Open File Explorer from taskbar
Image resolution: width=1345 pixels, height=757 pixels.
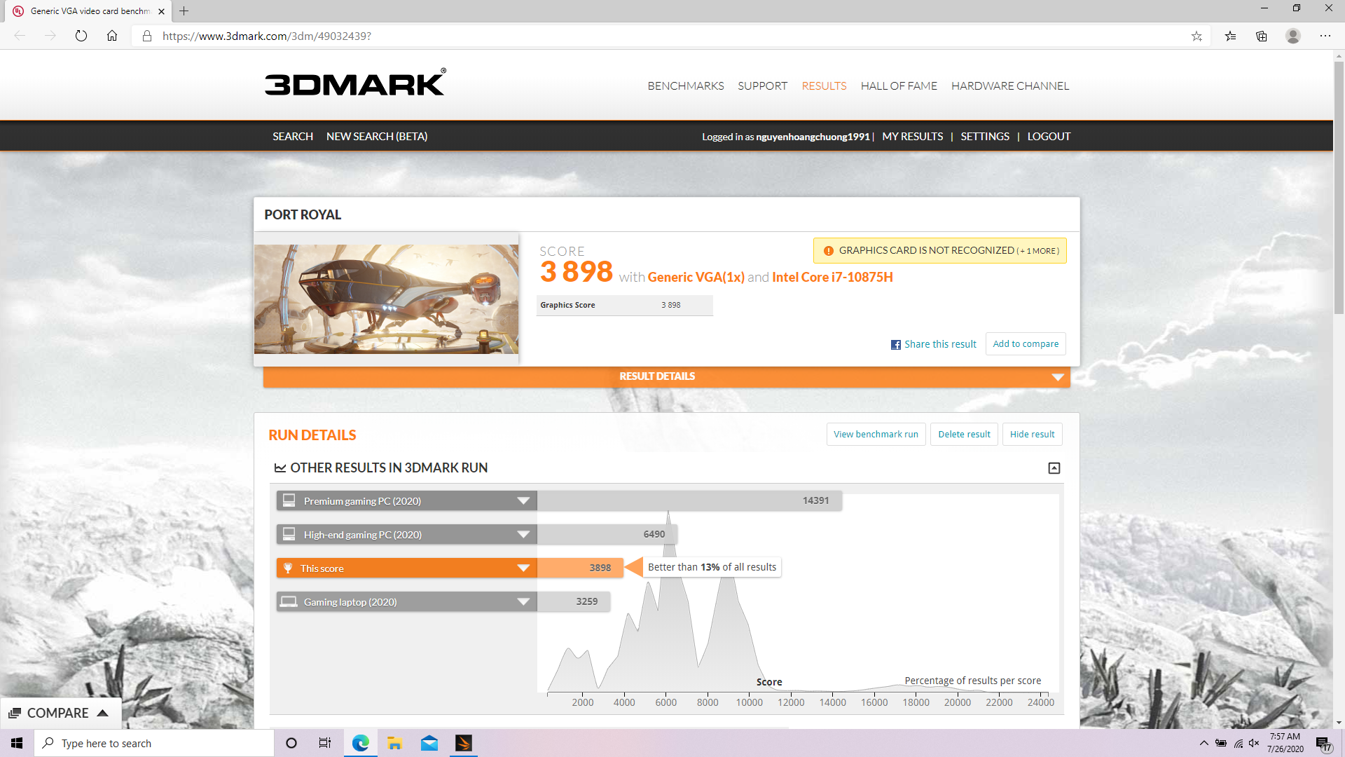(x=395, y=743)
